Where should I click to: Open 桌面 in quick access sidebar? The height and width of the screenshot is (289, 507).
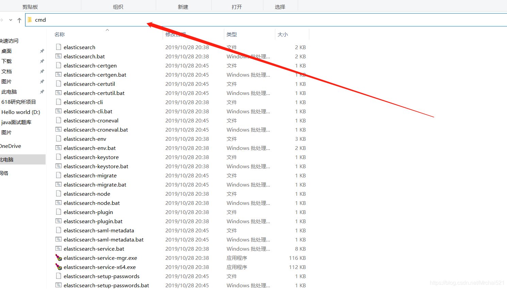(x=6, y=51)
